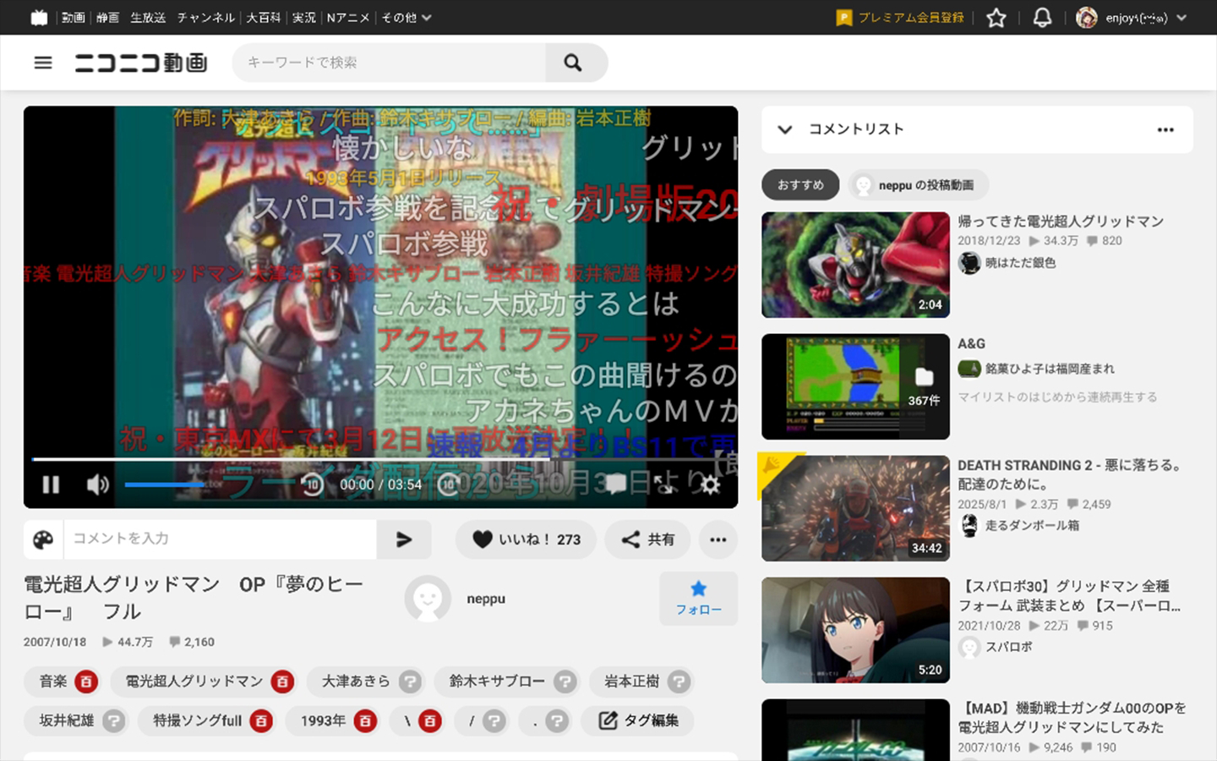The image size is (1217, 761).
Task: Pause the video playback
Action: point(52,485)
